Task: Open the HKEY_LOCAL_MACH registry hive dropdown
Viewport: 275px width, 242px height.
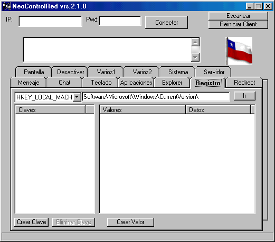Action: pos(77,97)
